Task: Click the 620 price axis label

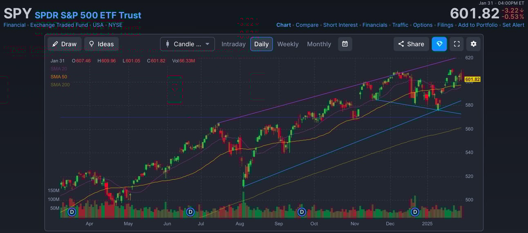Action: (x=469, y=58)
